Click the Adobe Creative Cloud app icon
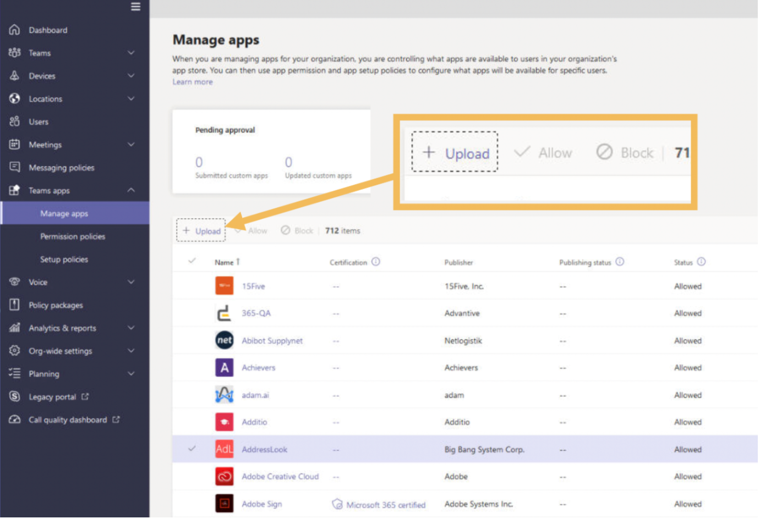This screenshot has height=519, width=760. [x=225, y=476]
